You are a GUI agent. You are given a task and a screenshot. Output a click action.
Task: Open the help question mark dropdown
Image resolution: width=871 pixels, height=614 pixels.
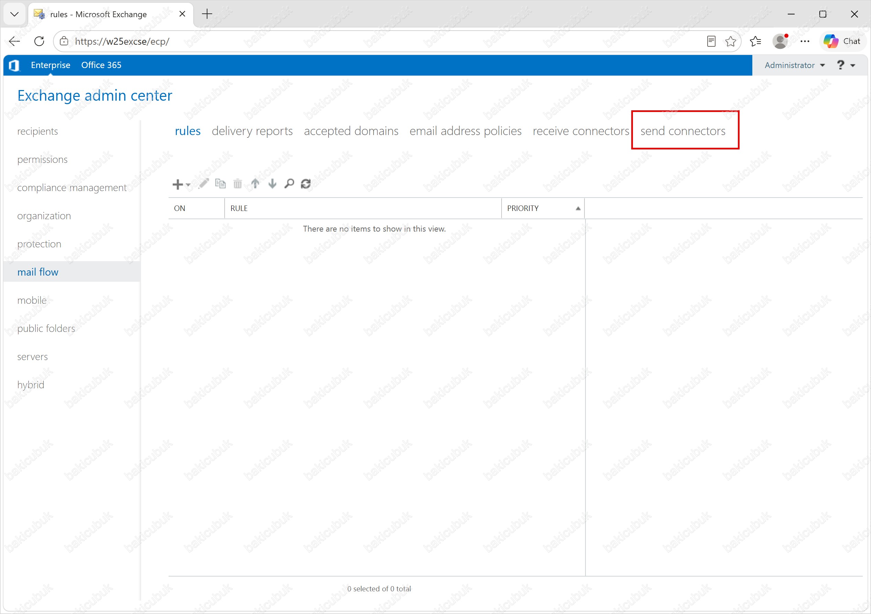click(x=846, y=65)
